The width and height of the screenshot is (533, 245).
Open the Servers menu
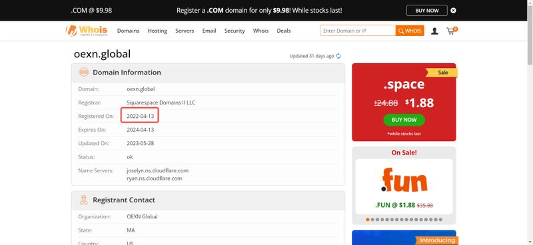(185, 31)
